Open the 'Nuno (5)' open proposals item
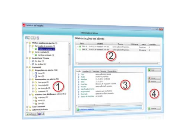 pyautogui.click(x=41, y=73)
